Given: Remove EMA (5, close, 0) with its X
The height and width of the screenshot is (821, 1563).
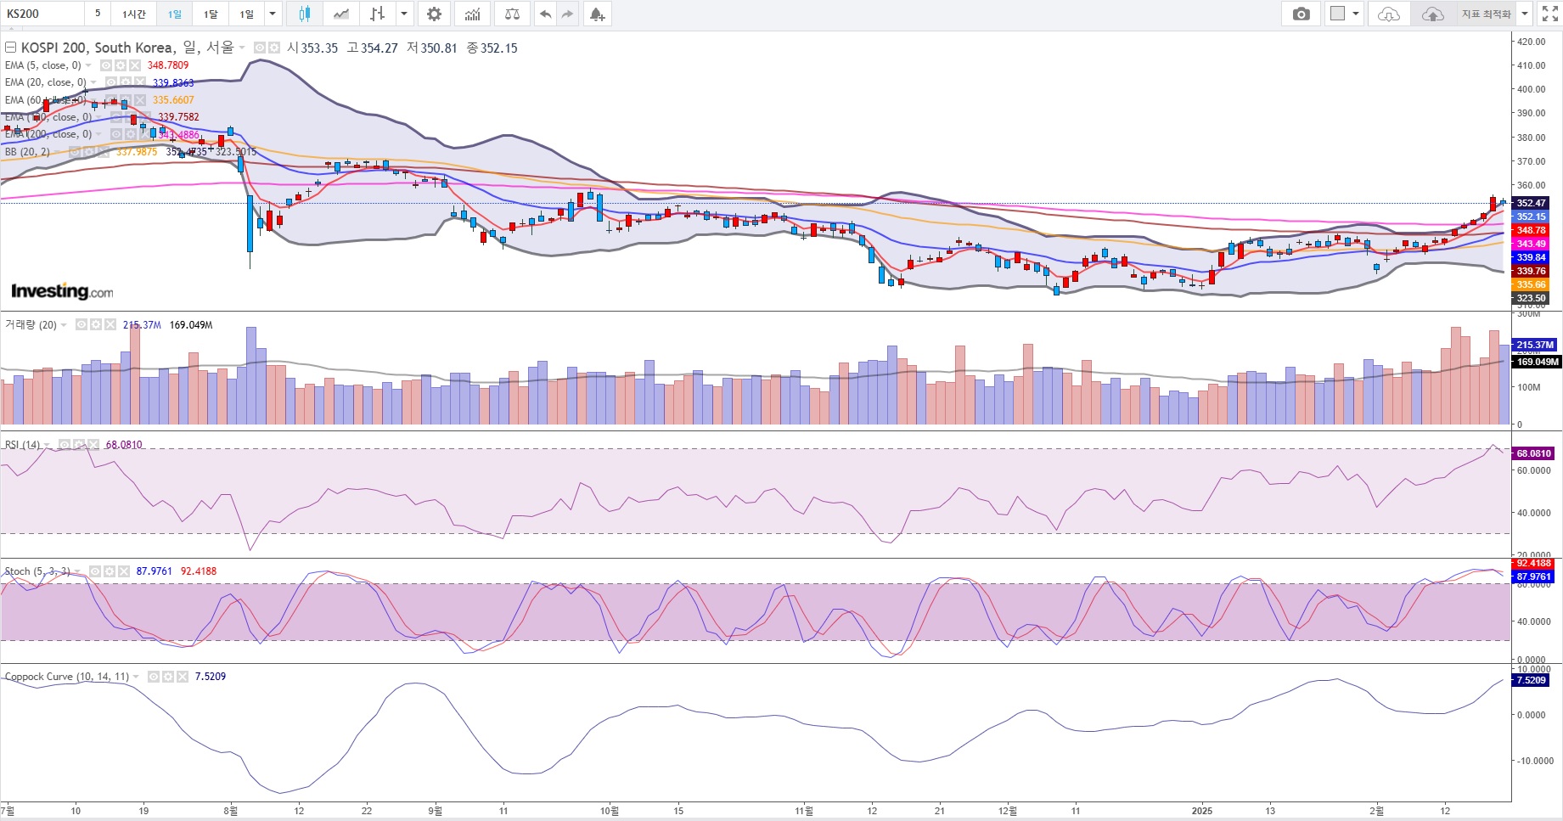Looking at the screenshot, I should coord(134,65).
